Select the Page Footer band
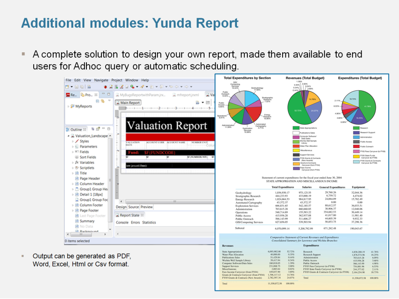 (x=89, y=210)
